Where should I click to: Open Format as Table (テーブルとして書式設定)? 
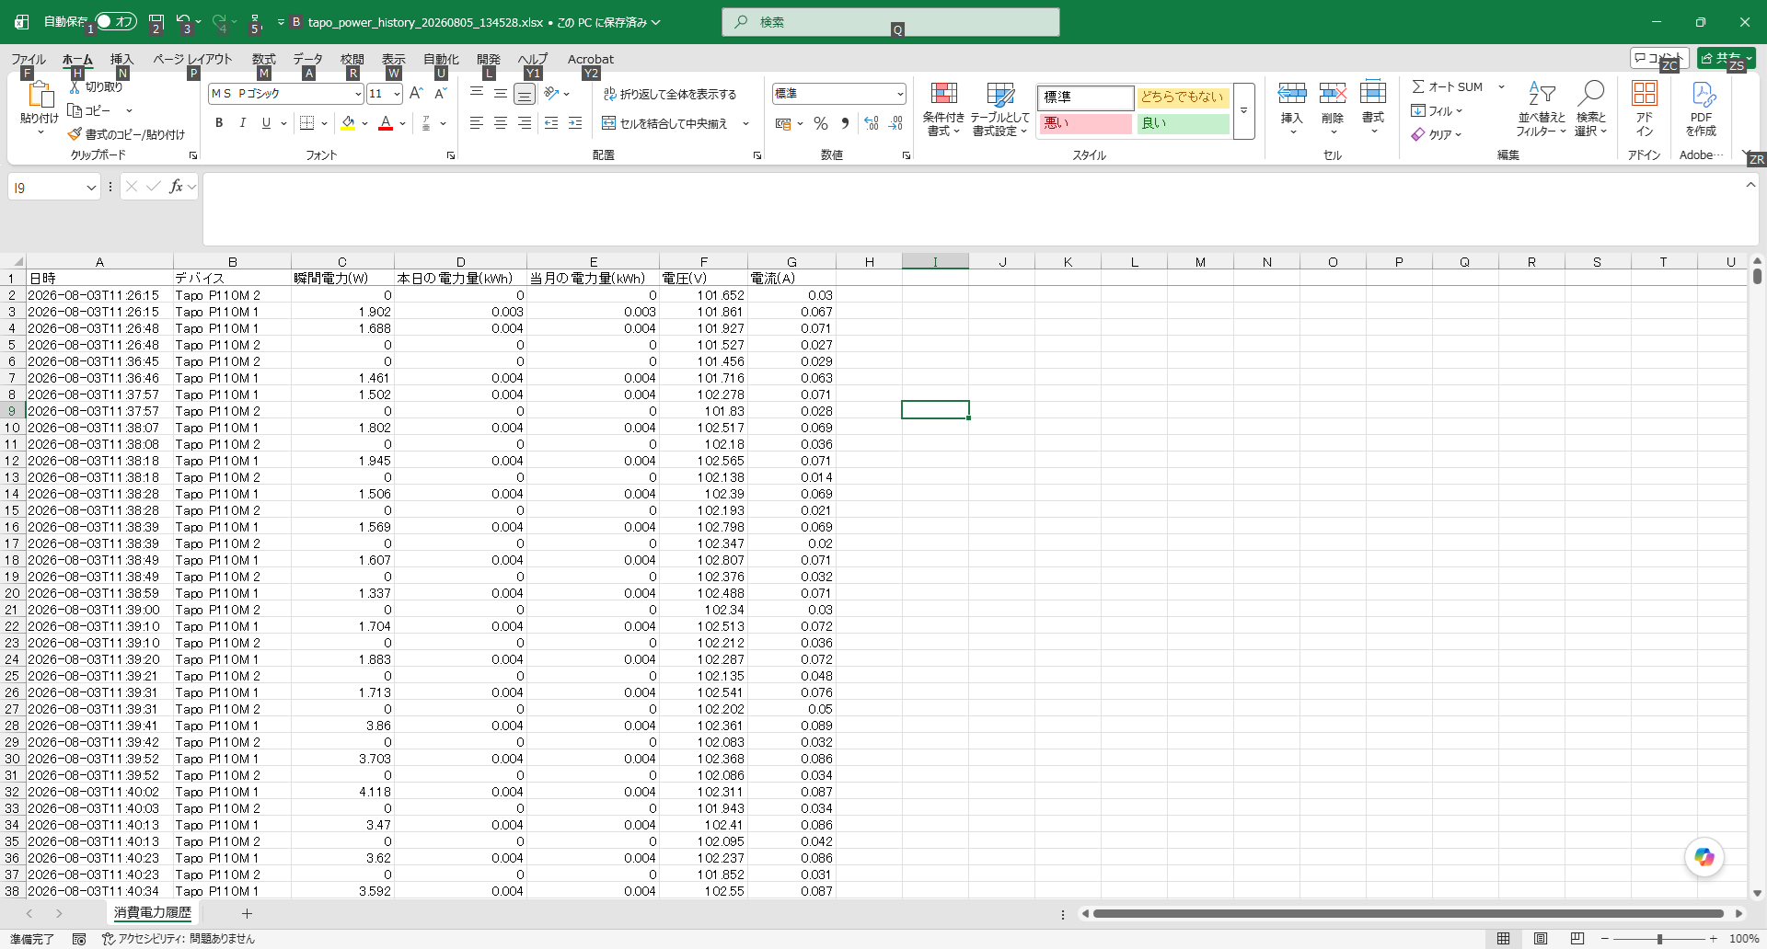pyautogui.click(x=999, y=109)
